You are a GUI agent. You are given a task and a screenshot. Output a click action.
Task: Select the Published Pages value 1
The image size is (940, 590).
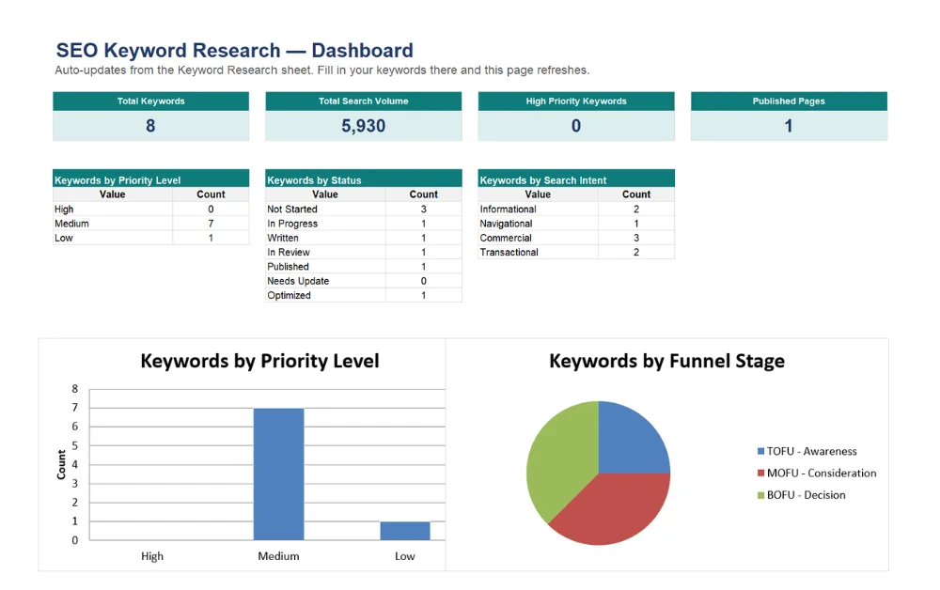[789, 126]
